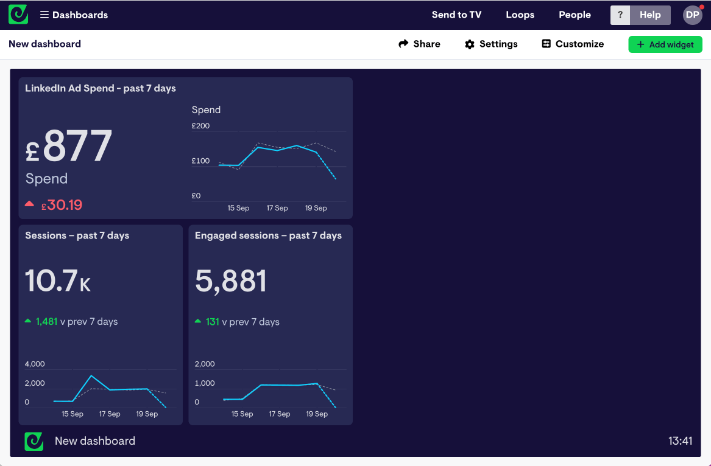This screenshot has height=466, width=711.
Task: Click the Geckoboard logo in the top-left corner
Action: click(x=17, y=14)
